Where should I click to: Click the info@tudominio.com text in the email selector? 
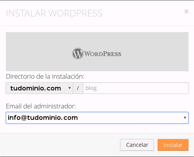tap(43, 117)
